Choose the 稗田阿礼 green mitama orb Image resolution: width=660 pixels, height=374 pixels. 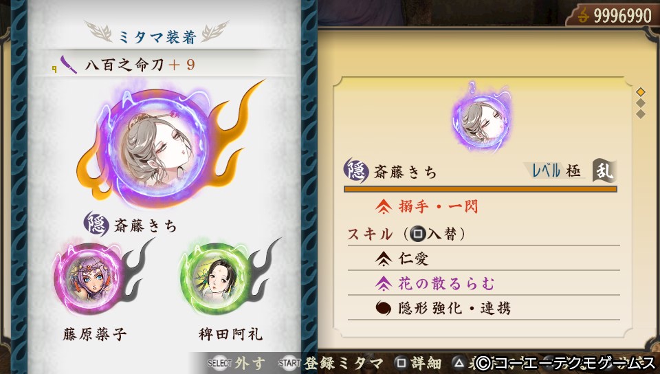click(x=215, y=279)
